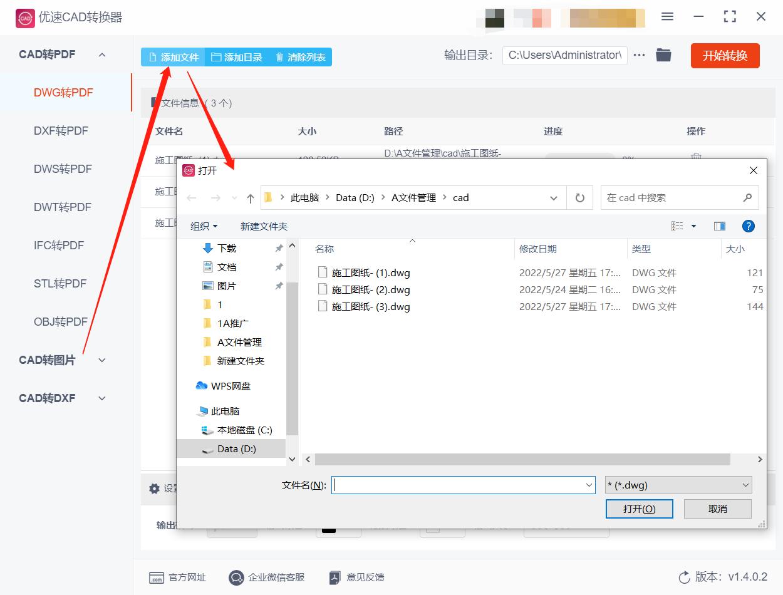Click the refresh icon in the address bar
Image resolution: width=783 pixels, height=595 pixels.
coord(579,197)
